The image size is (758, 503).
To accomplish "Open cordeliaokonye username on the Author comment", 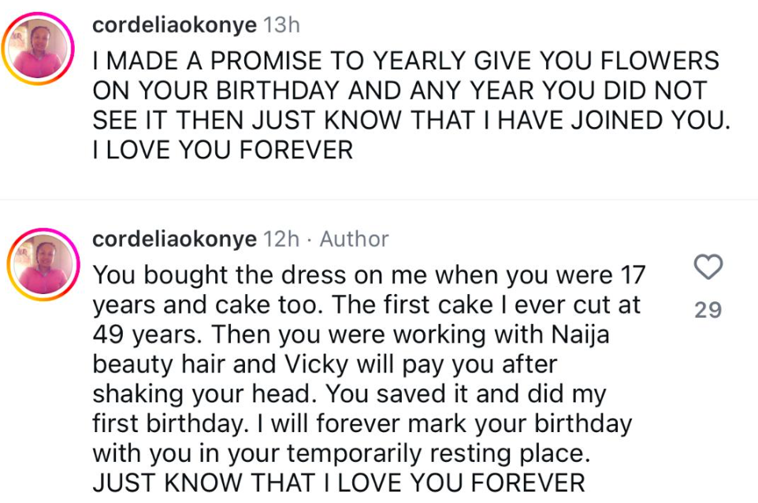I will [x=174, y=239].
